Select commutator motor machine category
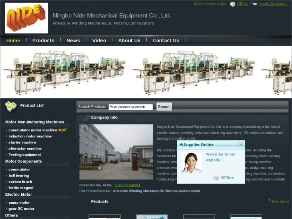Image resolution: width=292 pixels, height=219 pixels. coord(33,130)
